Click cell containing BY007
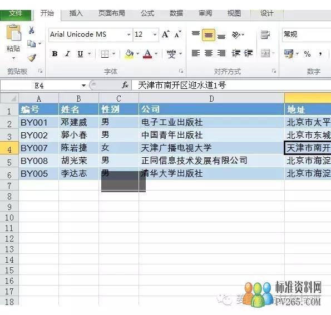The height and width of the screenshot is (315, 331). tap(38, 148)
